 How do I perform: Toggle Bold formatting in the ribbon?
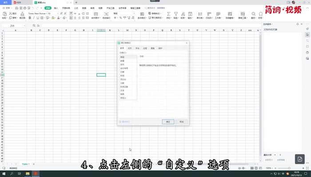[30, 18]
